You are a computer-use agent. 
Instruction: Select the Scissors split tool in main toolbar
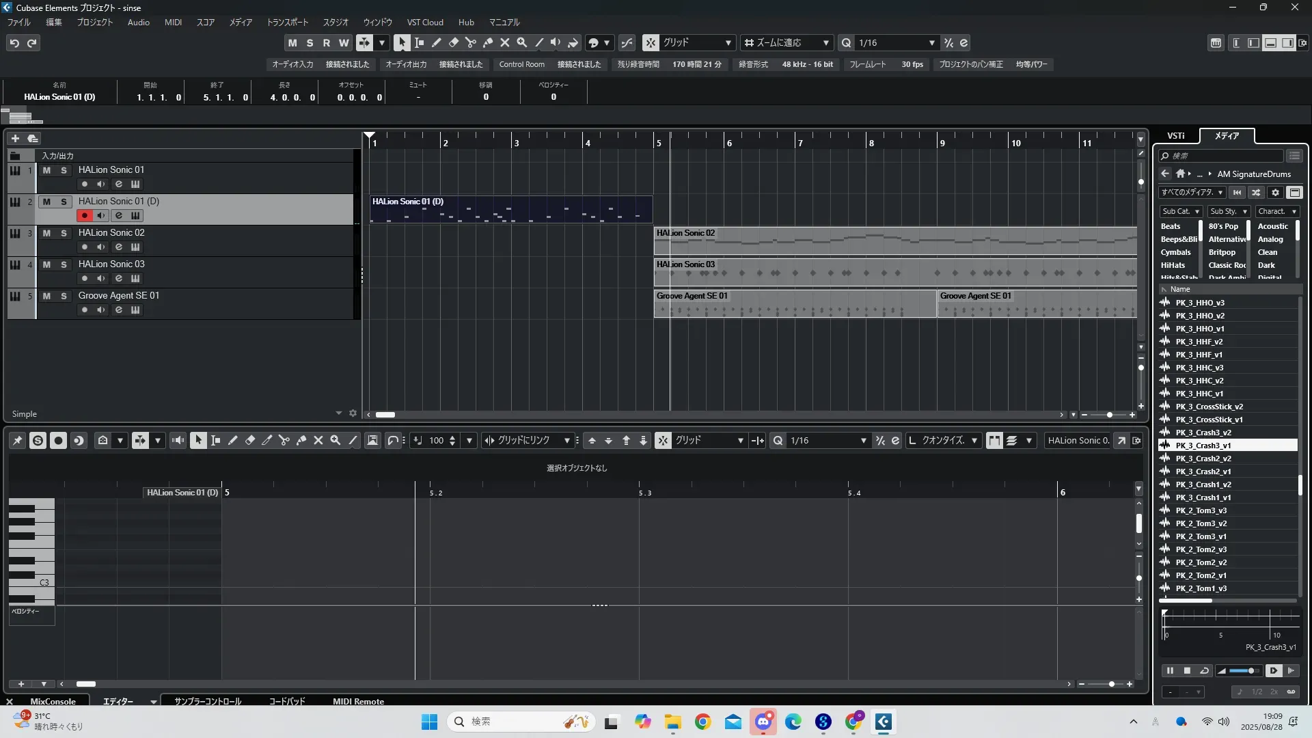[x=470, y=43]
